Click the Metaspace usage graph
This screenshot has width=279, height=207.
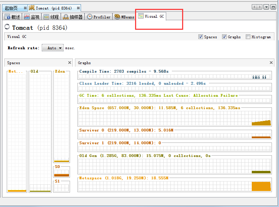coord(175,186)
